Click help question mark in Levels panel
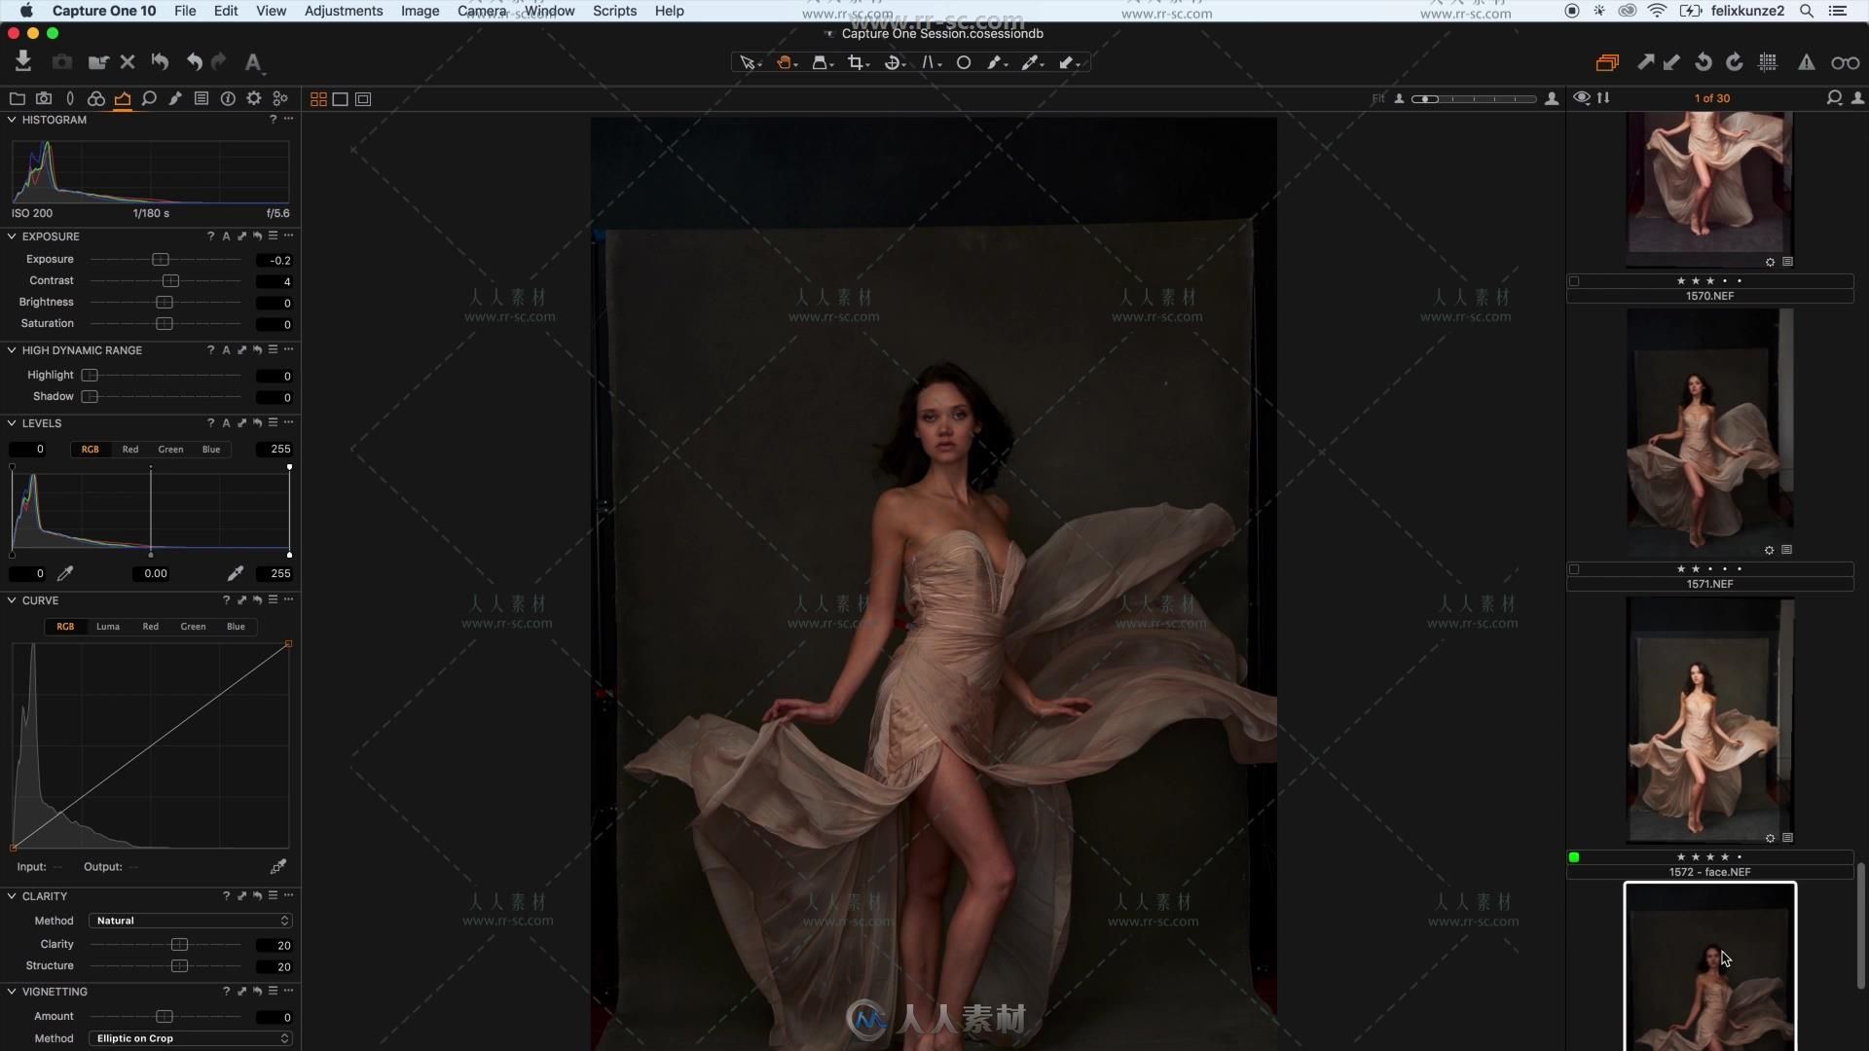This screenshot has height=1051, width=1869. (210, 423)
